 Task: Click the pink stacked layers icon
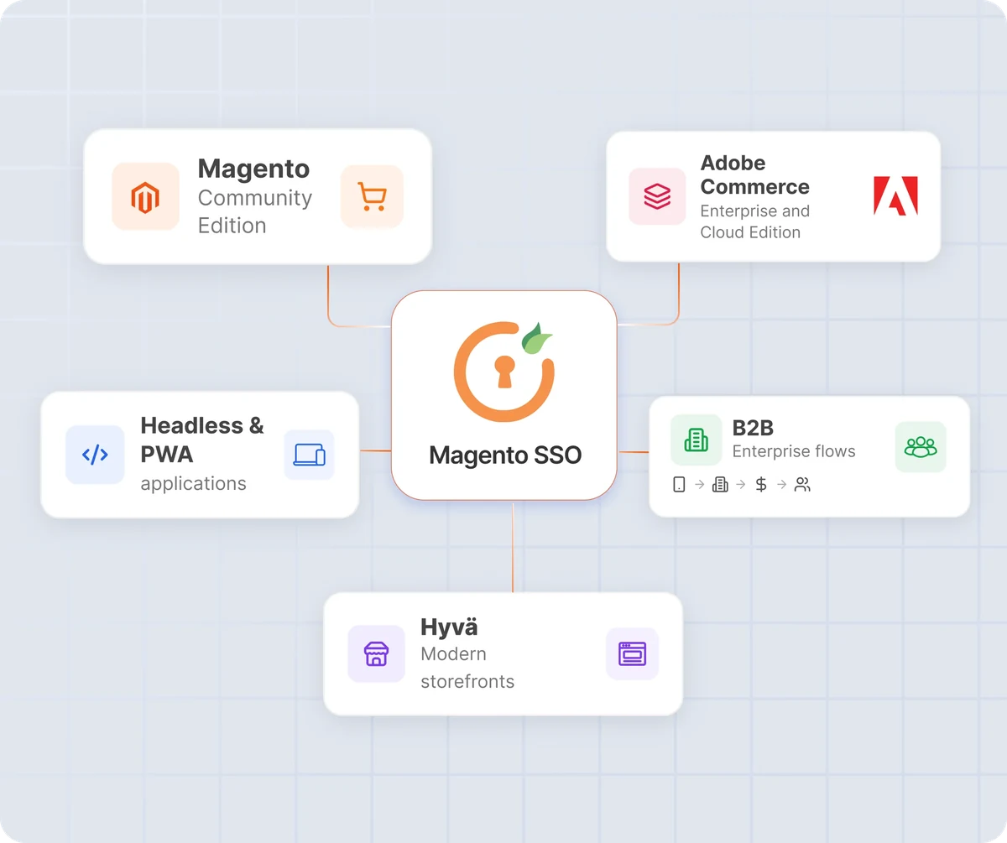pos(657,196)
